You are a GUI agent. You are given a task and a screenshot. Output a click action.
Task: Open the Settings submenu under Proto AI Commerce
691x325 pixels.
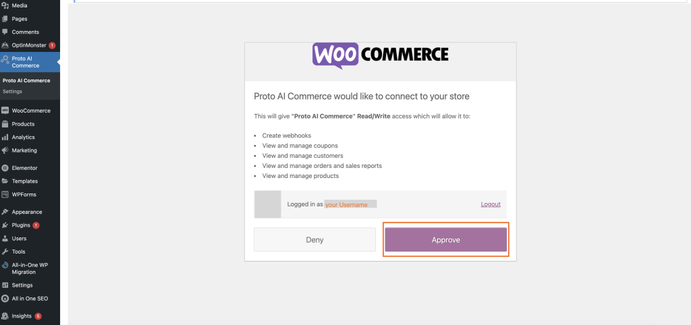coord(12,92)
